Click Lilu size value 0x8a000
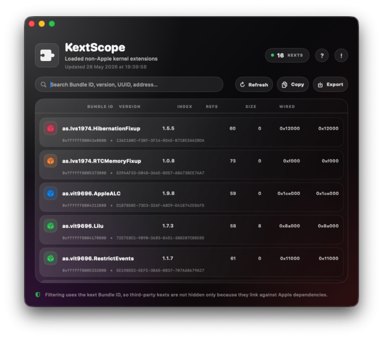Screen dimensions: 383x339 [x=290, y=226]
